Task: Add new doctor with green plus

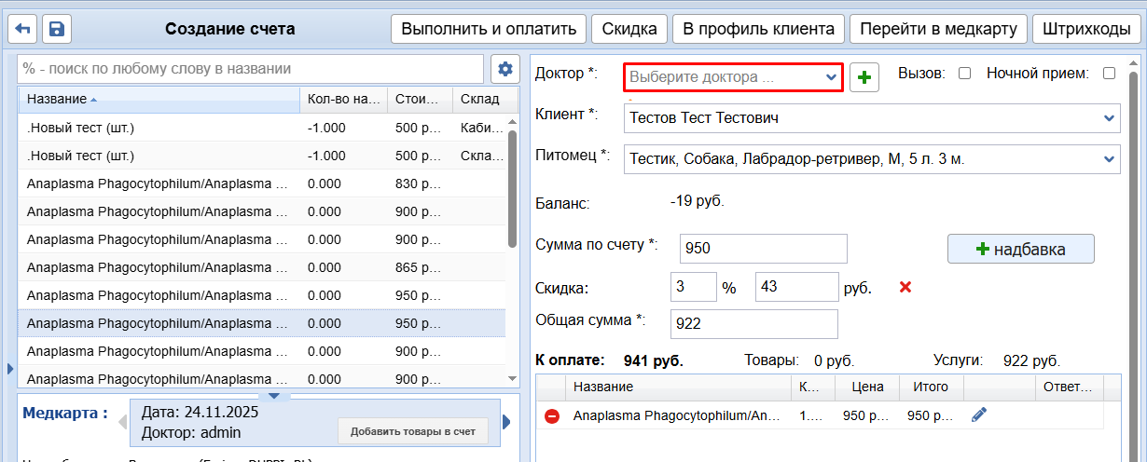Action: click(x=865, y=77)
